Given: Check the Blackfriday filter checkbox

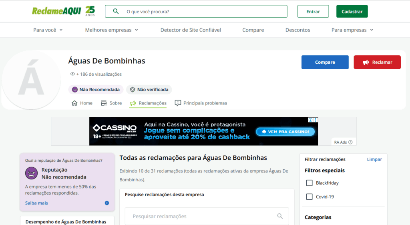Looking at the screenshot, I should pos(310,183).
